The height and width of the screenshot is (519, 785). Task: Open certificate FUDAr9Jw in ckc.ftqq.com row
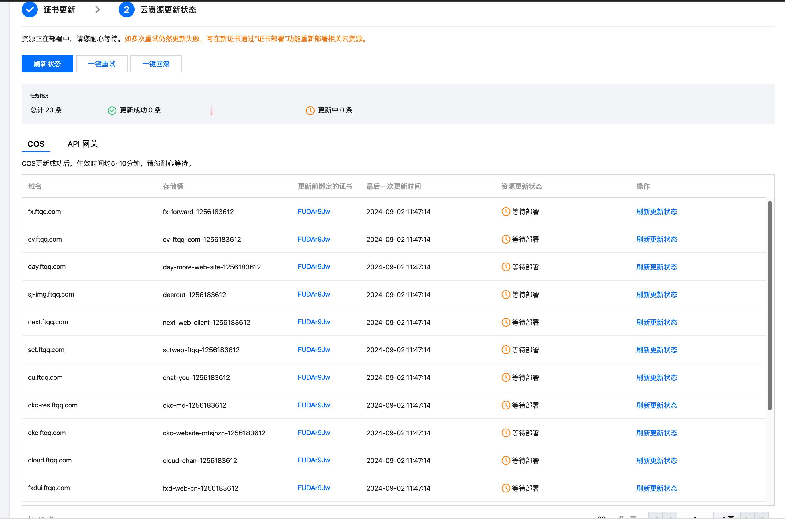[314, 433]
